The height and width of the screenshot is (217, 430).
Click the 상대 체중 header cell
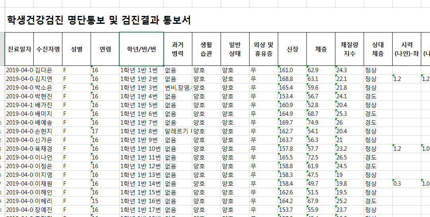click(x=378, y=49)
